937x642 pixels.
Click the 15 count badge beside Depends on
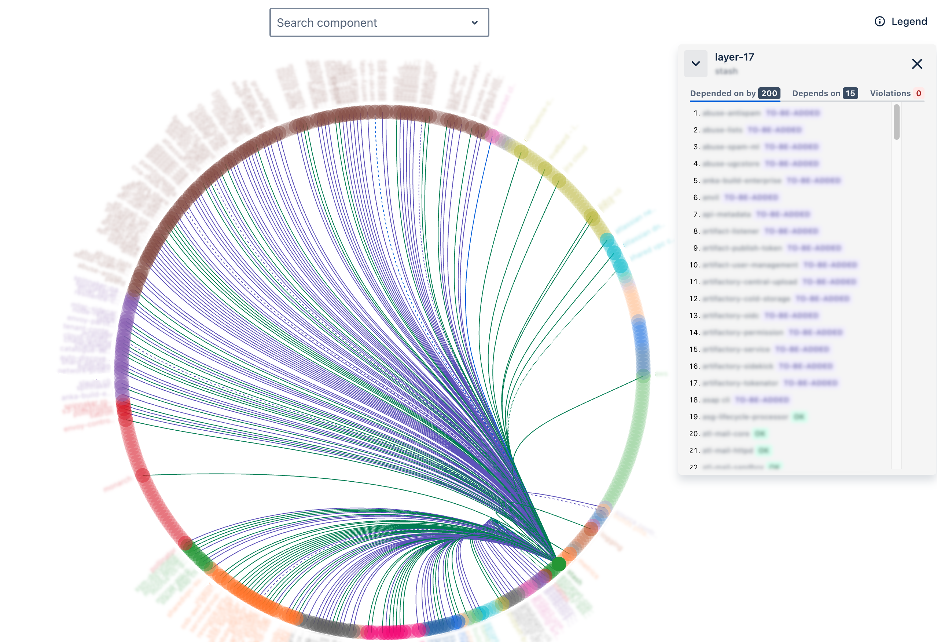coord(850,93)
